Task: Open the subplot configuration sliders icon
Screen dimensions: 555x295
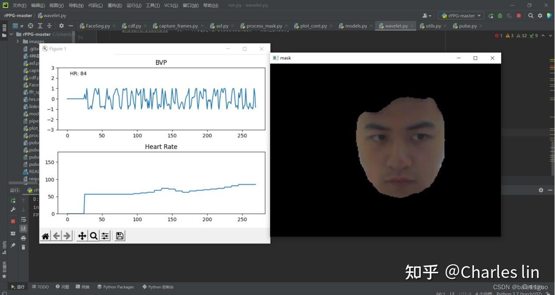Action: [x=105, y=235]
